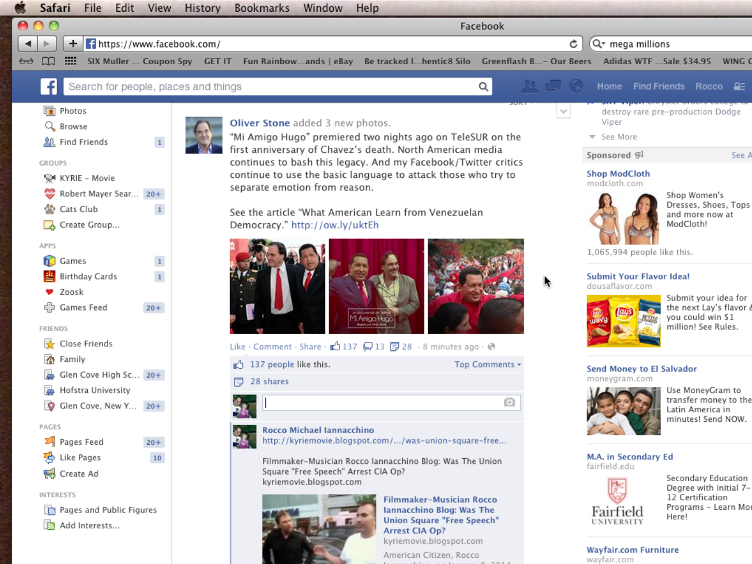Attach a photo using the camera icon

tap(509, 402)
